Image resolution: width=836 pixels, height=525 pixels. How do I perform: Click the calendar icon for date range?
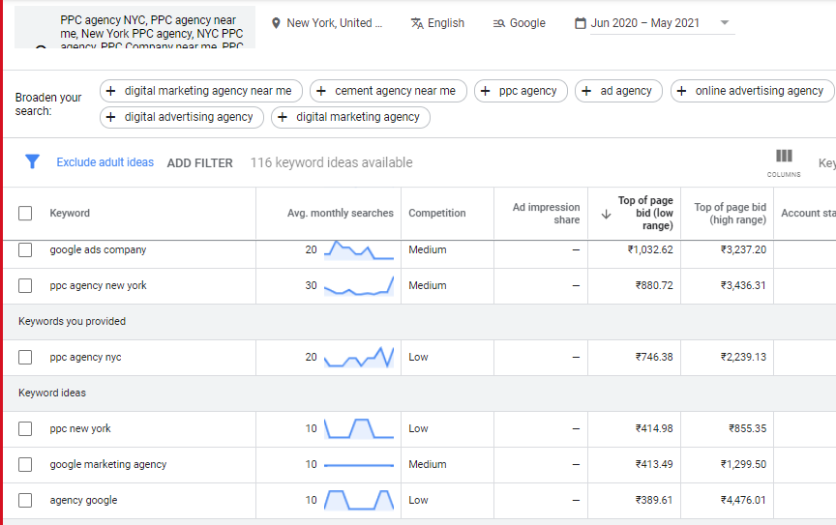click(581, 23)
